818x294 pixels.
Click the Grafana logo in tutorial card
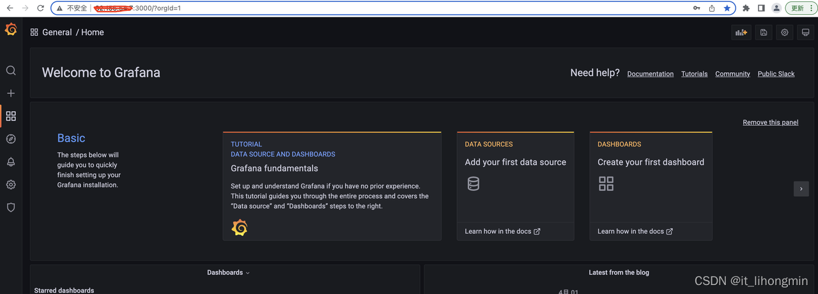pyautogui.click(x=240, y=228)
